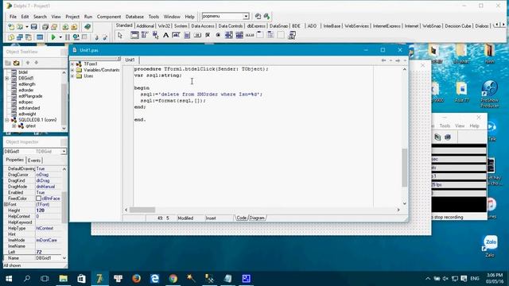Select the Button 'OK' component
Image resolution: width=509 pixels, height=286 pixels.
[197, 35]
